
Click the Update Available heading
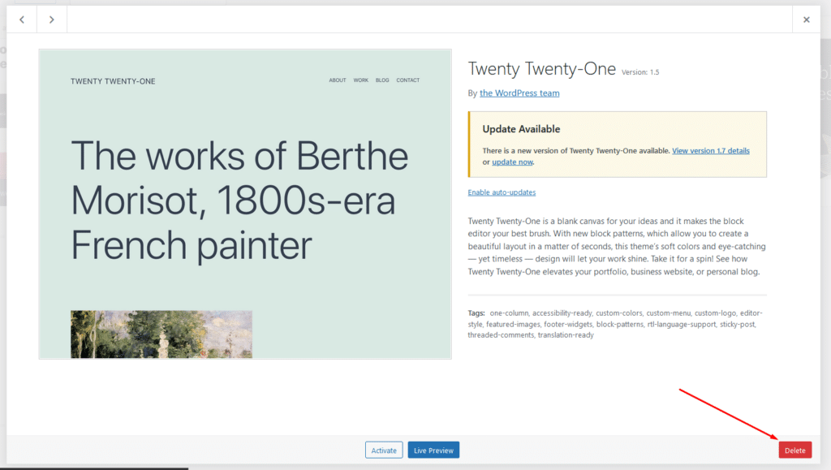tap(521, 129)
